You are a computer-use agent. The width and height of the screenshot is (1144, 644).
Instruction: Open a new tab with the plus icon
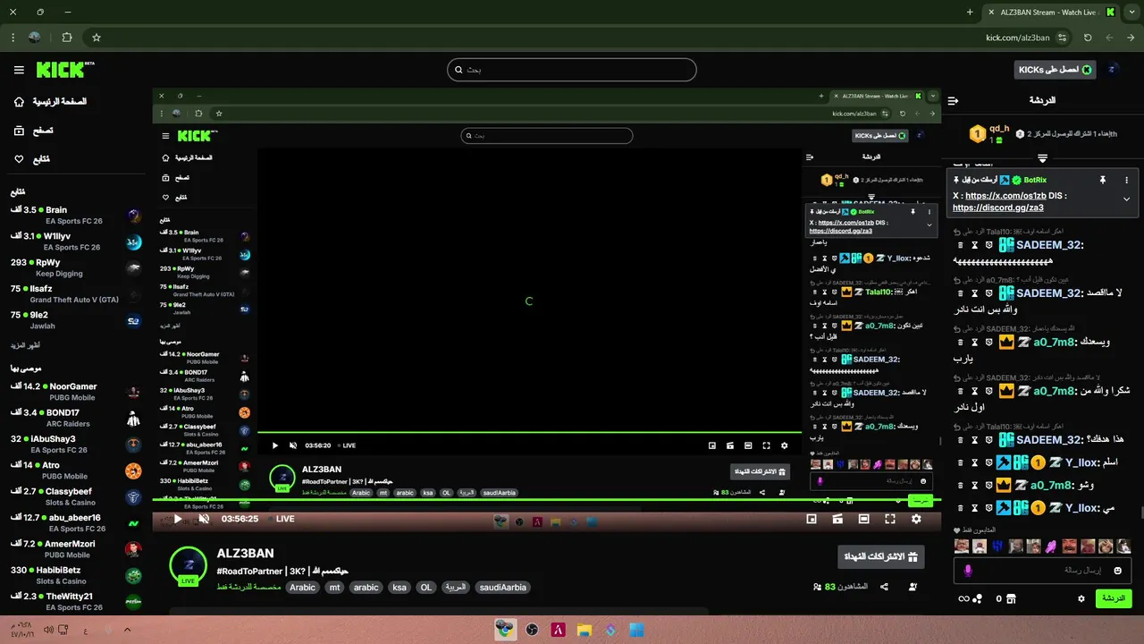[x=970, y=13]
